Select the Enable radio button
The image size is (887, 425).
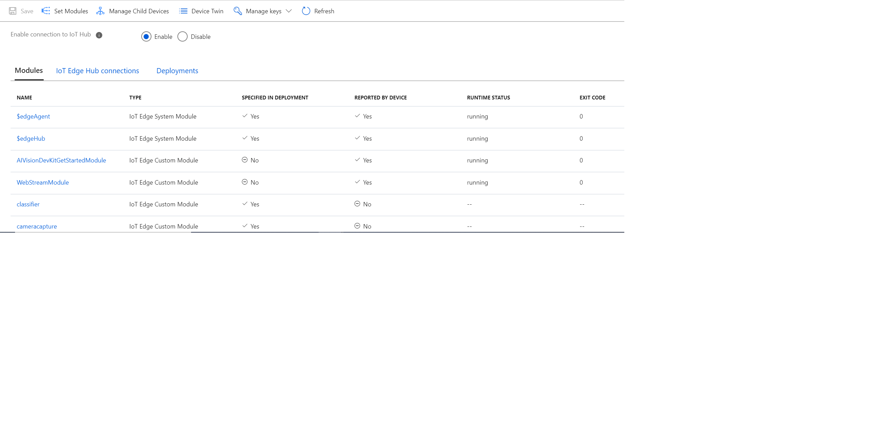tap(146, 36)
